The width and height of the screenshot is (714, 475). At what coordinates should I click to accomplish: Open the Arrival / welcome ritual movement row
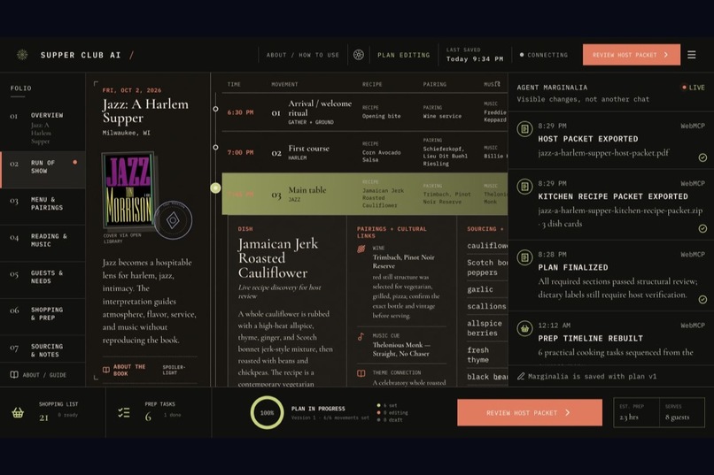[x=364, y=112]
